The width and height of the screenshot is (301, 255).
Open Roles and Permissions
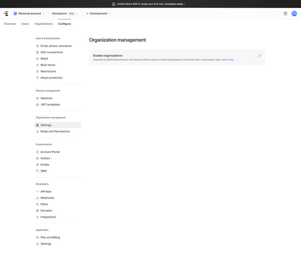(55, 131)
